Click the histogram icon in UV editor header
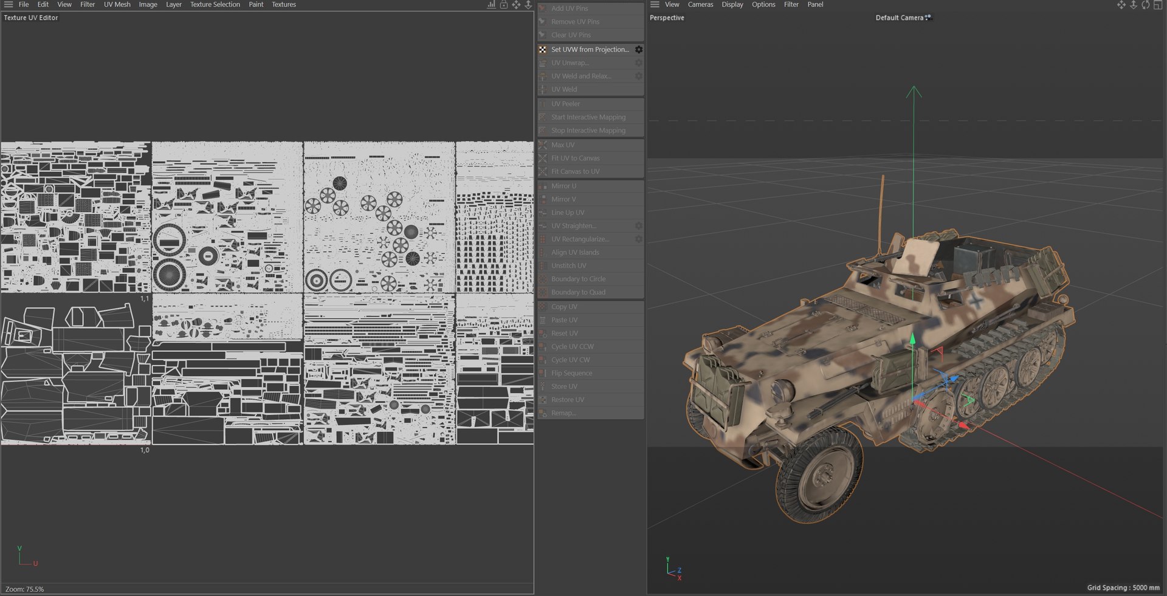 tap(491, 4)
